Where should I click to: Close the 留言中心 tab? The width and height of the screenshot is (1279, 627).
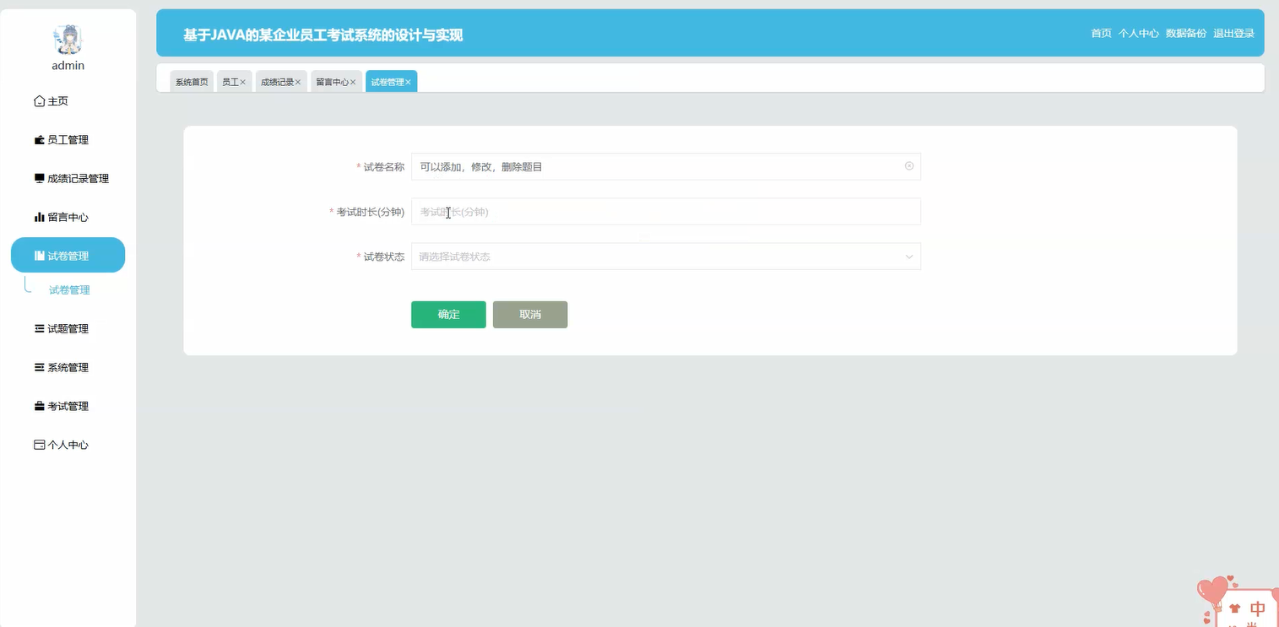click(353, 81)
